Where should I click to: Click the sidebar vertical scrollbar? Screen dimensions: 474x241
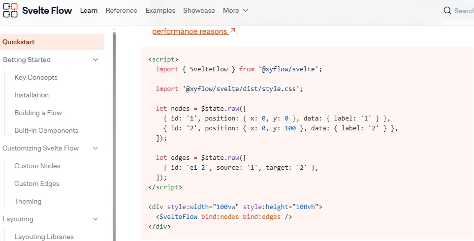[x=114, y=138]
